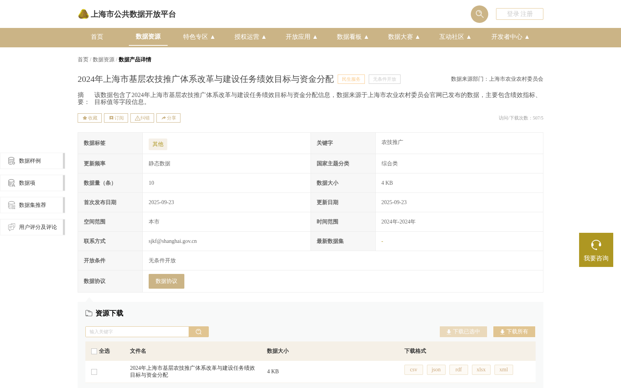Tick the 全选 checkbox
The image size is (621, 388).
[x=94, y=351]
